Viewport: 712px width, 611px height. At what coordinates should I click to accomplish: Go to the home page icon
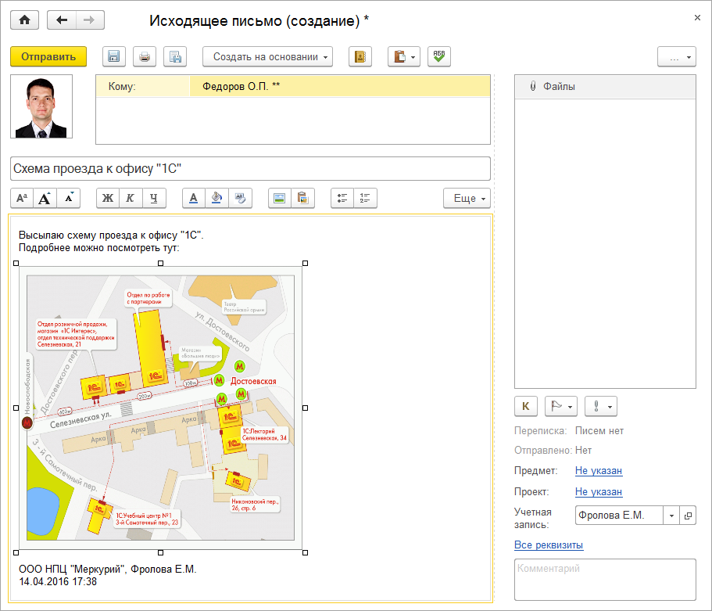pyautogui.click(x=24, y=20)
